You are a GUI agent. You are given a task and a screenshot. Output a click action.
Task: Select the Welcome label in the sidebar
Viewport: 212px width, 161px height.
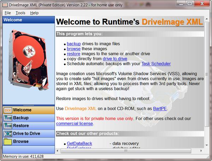[x=22, y=110]
